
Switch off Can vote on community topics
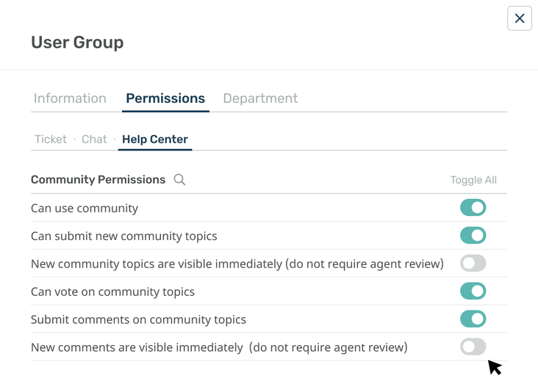point(473,292)
